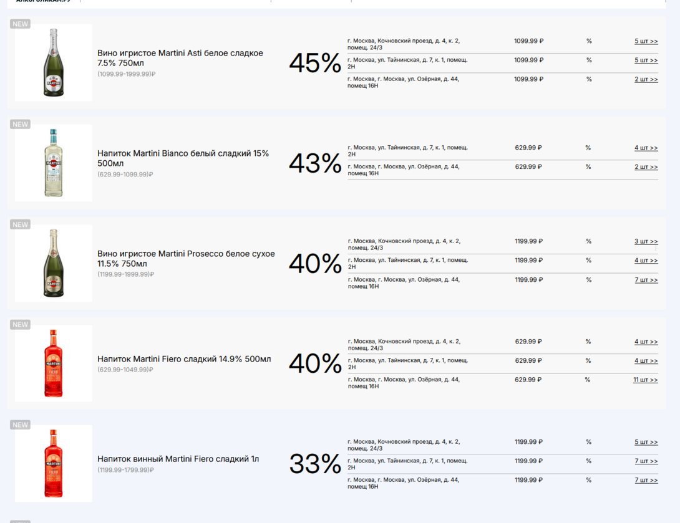Click the 33% discount on Fiero 1л
The width and height of the screenshot is (680, 523).
click(x=314, y=464)
